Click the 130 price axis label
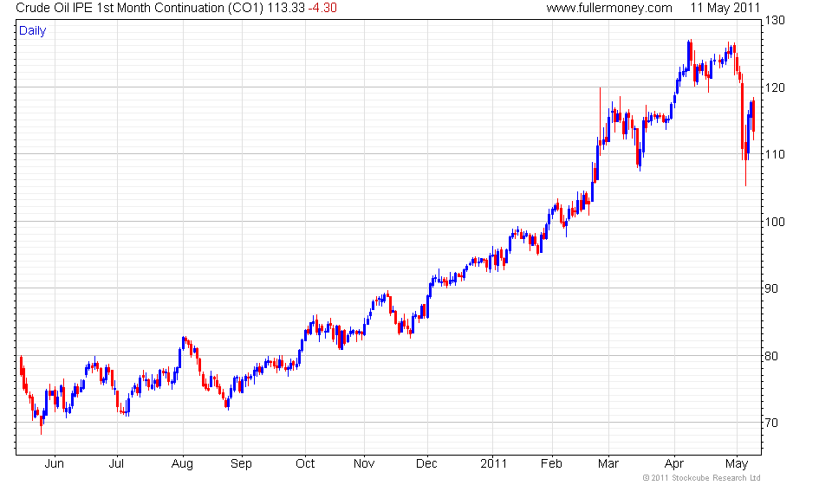 pyautogui.click(x=775, y=20)
